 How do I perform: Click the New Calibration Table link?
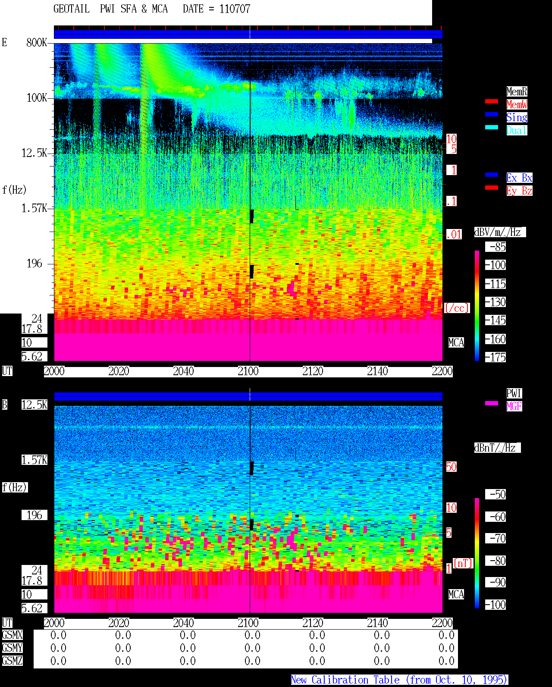399,680
